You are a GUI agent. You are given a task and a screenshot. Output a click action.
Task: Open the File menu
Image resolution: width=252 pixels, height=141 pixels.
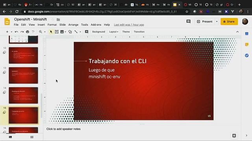[16, 25]
